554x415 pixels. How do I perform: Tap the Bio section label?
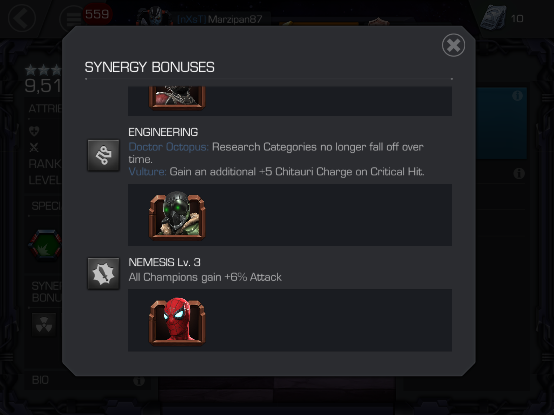(x=40, y=380)
